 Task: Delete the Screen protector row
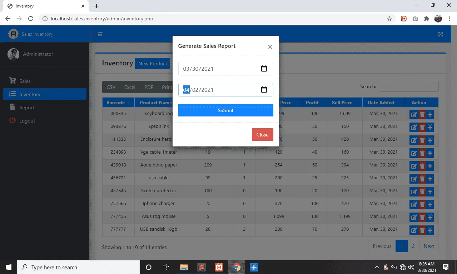coord(422,192)
